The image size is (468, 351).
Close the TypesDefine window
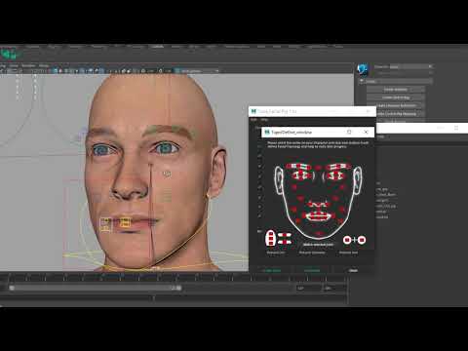pyautogui.click(x=366, y=132)
